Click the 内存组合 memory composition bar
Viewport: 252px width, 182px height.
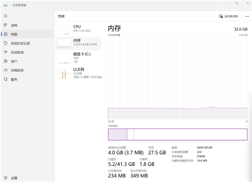(x=178, y=134)
